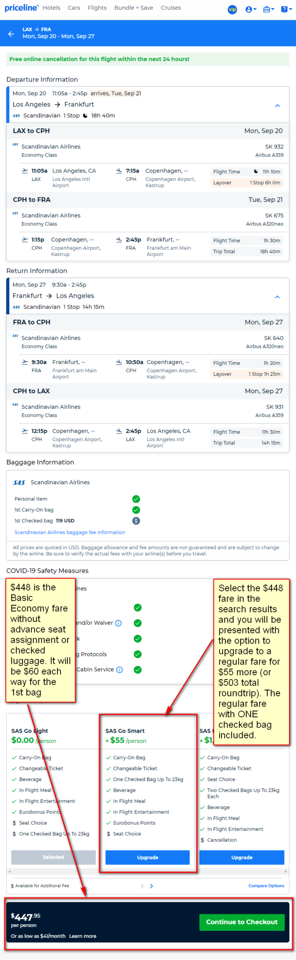The height and width of the screenshot is (960, 296).
Task: Click the green check for Personal Item
Action: coord(136,499)
